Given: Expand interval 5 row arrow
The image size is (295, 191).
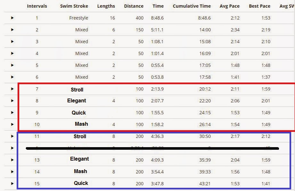Looking at the screenshot, I should [x=12, y=65].
